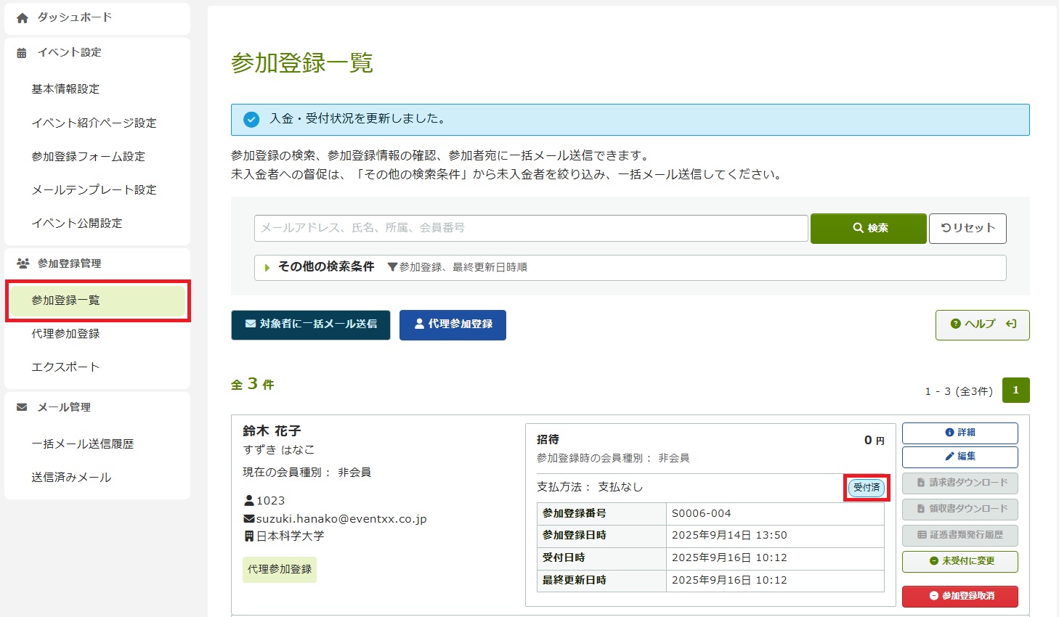This screenshot has height=617, width=1059.
Task: Open エクスポート in the sidebar
Action: coord(65,367)
